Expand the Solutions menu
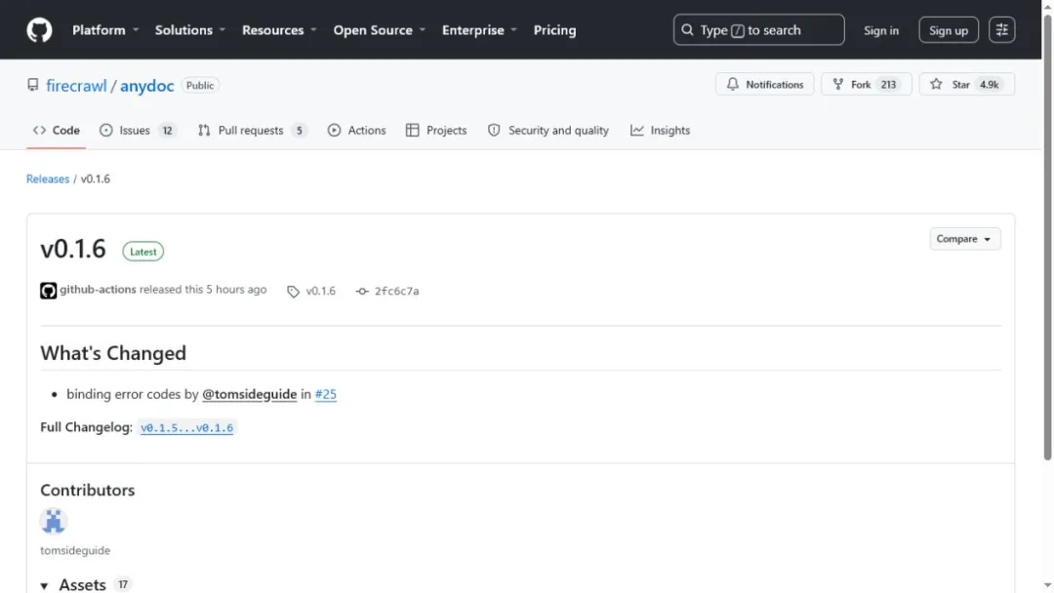This screenshot has width=1054, height=593. coord(190,30)
